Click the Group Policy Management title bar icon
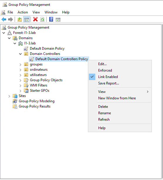163x180 pixels. point(5,5)
